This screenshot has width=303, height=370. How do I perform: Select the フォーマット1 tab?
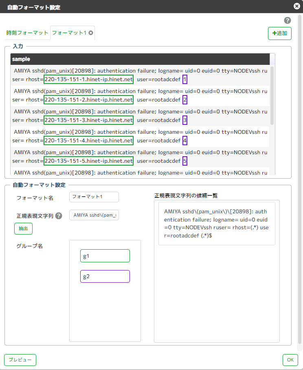point(69,33)
